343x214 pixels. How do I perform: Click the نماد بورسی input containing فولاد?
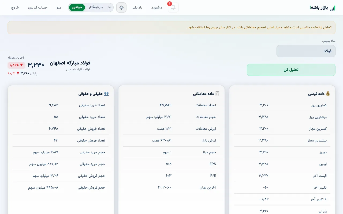(x=306, y=51)
